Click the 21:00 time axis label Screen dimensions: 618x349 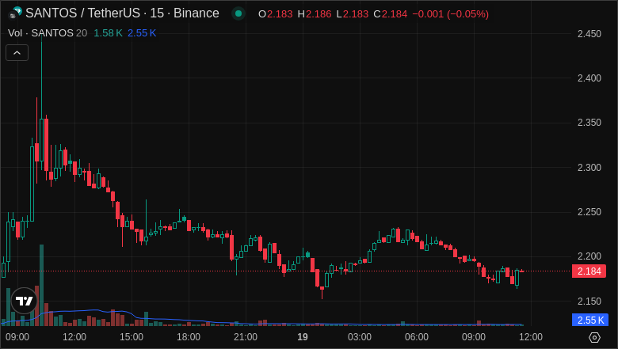click(246, 337)
